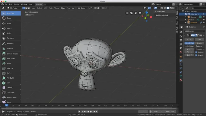Open the UV menu
The width and height of the screenshot is (206, 116).
73,8
